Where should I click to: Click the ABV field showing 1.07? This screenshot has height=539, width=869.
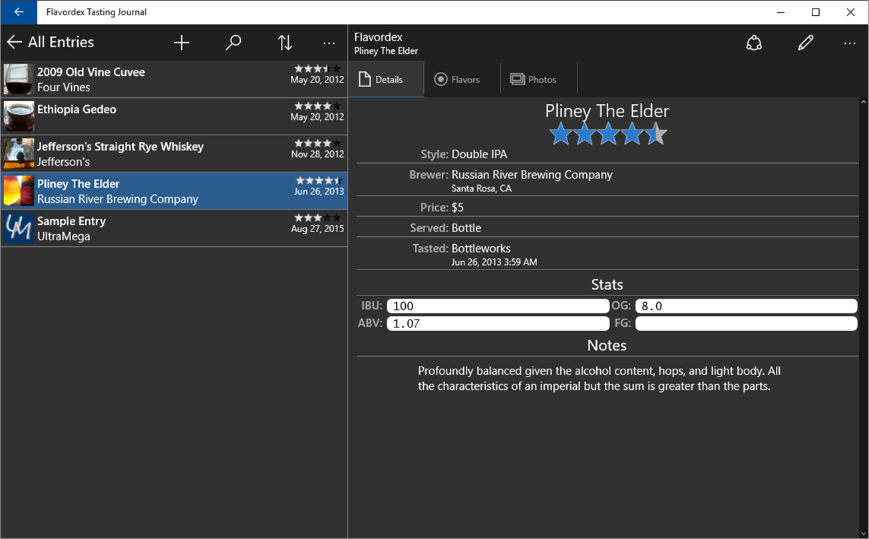498,323
